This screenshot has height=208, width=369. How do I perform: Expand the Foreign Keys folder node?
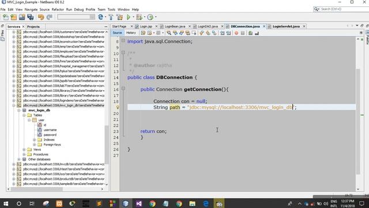pyautogui.click(x=35, y=144)
